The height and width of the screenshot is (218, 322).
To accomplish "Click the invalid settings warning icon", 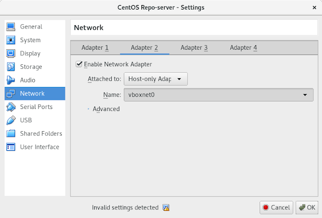I will 166,207.
